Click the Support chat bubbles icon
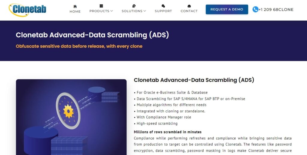Screen dimensions: 307x155 tap(163, 6)
